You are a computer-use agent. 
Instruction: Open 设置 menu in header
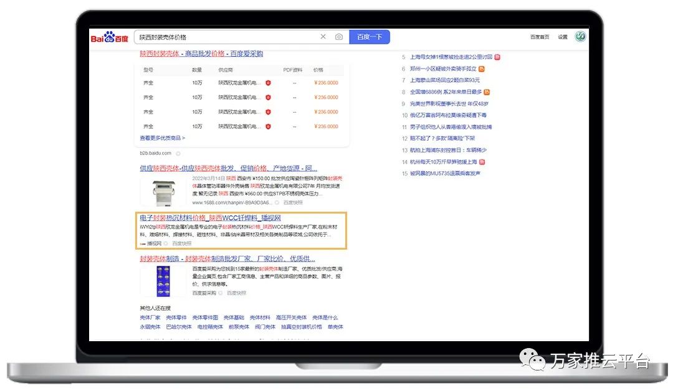click(562, 37)
